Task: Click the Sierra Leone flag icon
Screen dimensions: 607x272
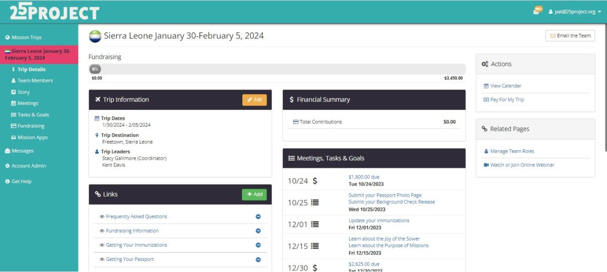Action: (x=95, y=36)
